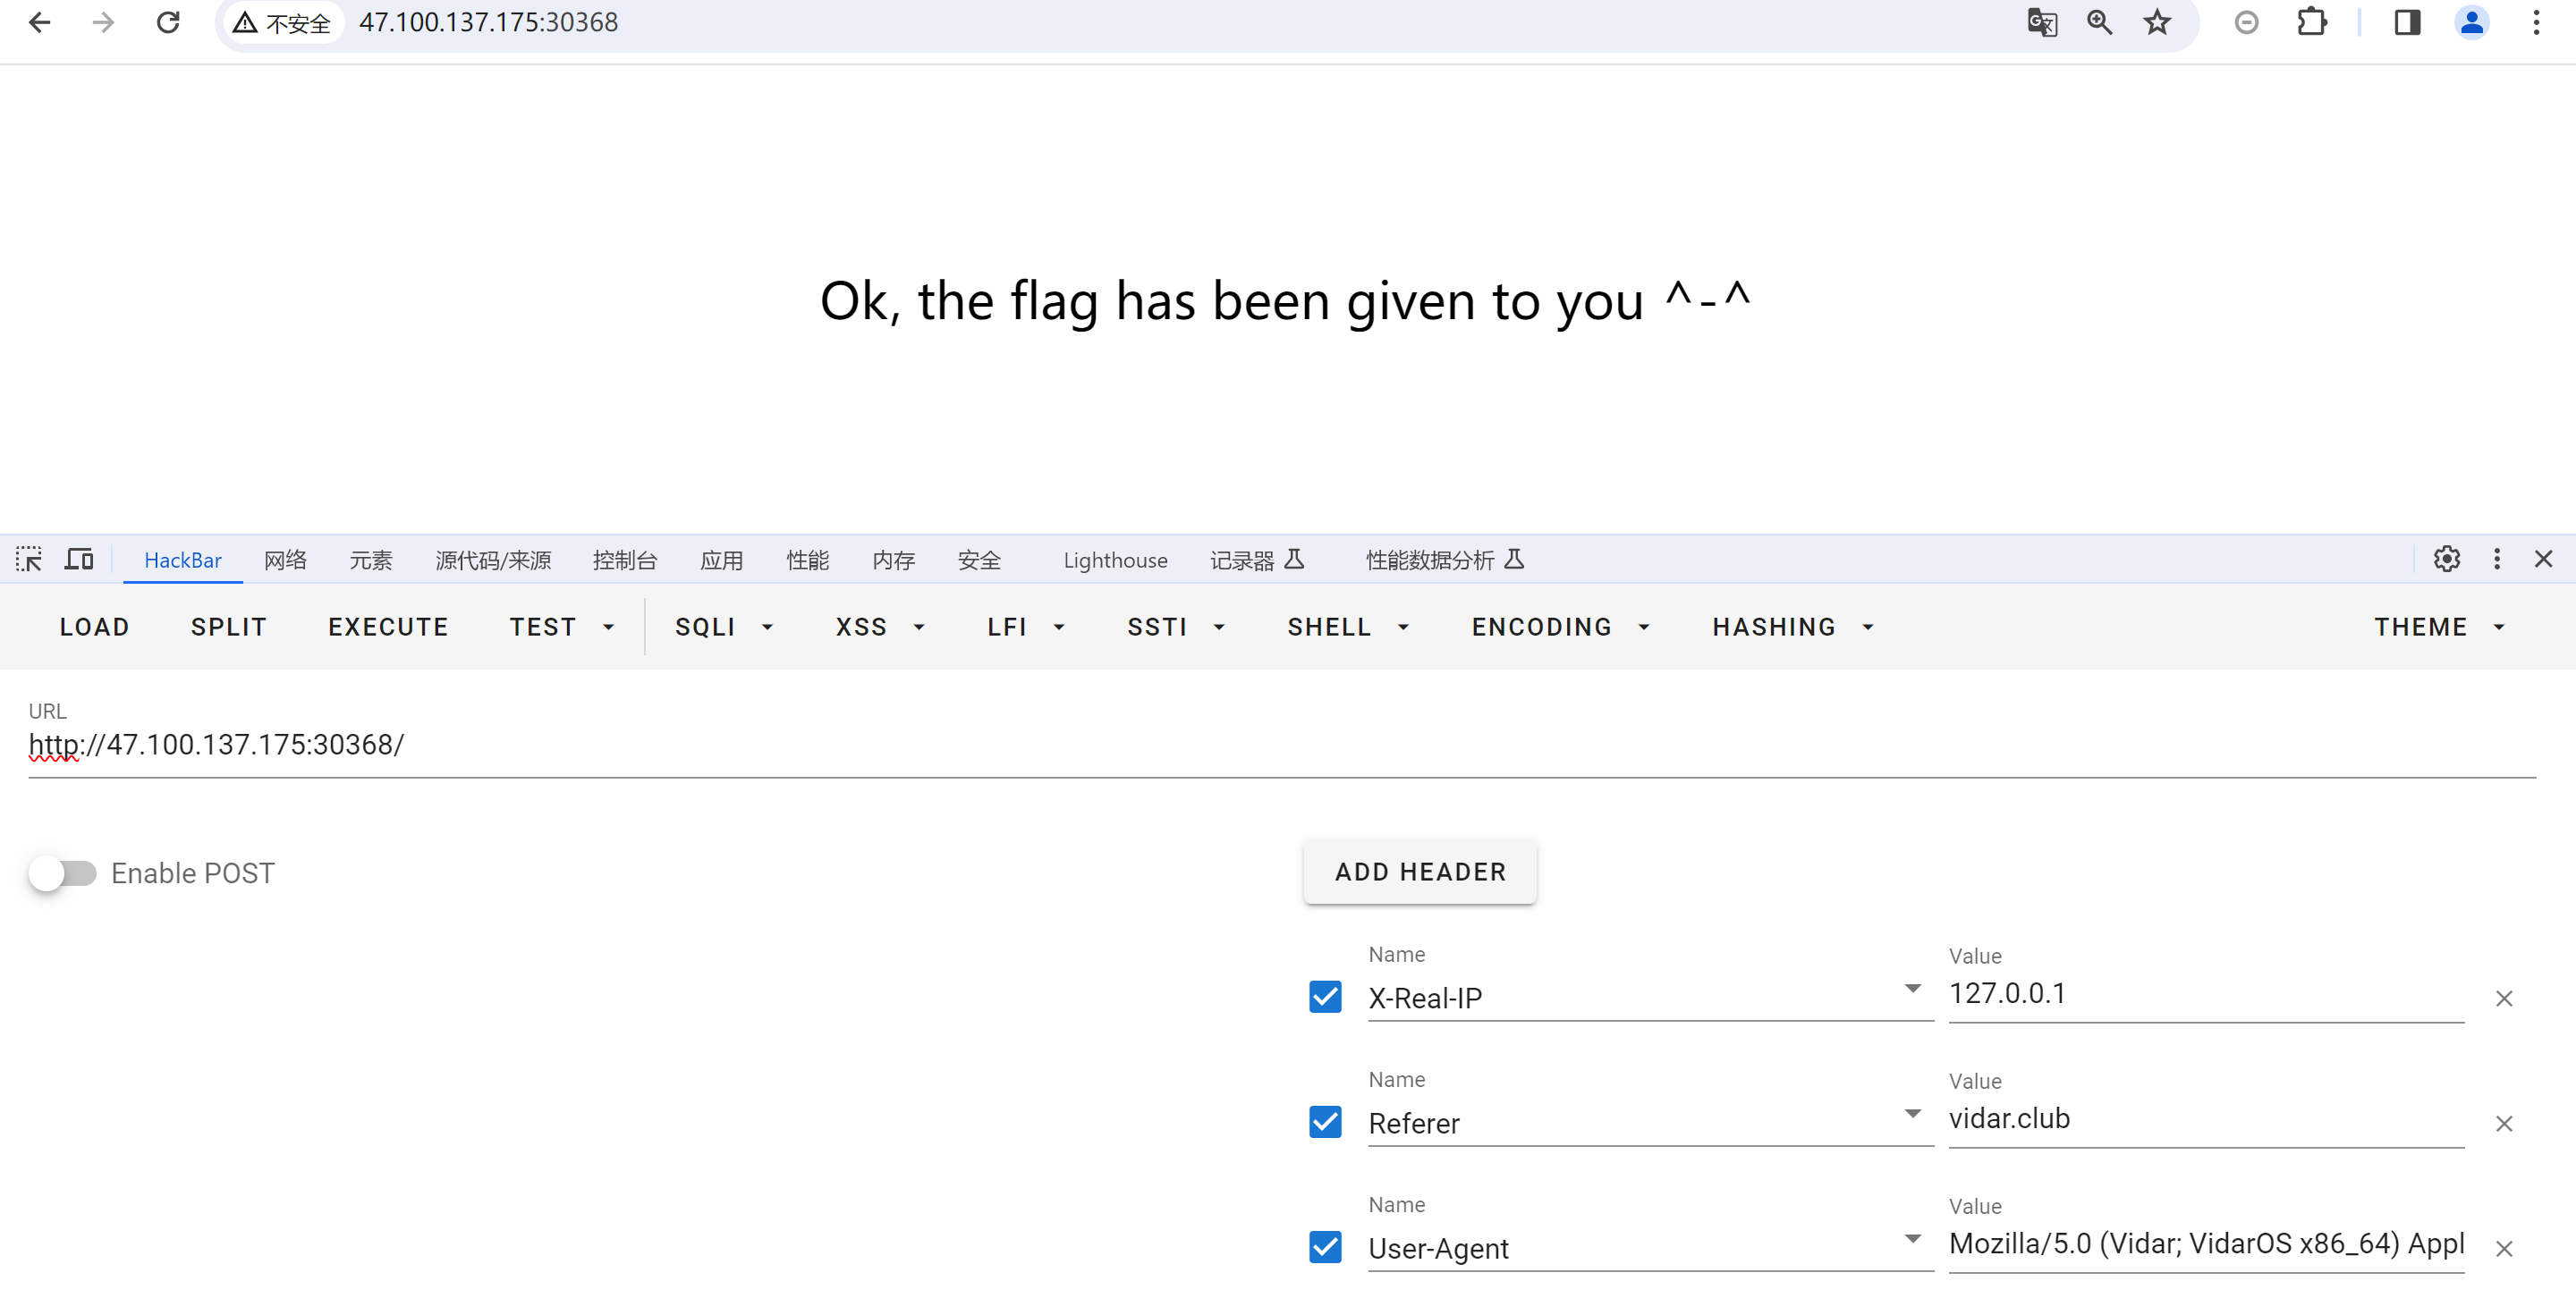The height and width of the screenshot is (1298, 2576).
Task: Remove the User-Agent header row
Action: point(2505,1248)
